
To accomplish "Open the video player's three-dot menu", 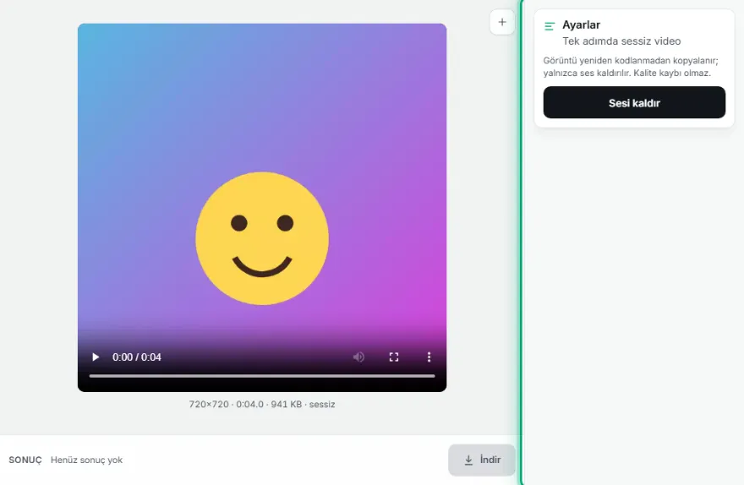I will [429, 357].
